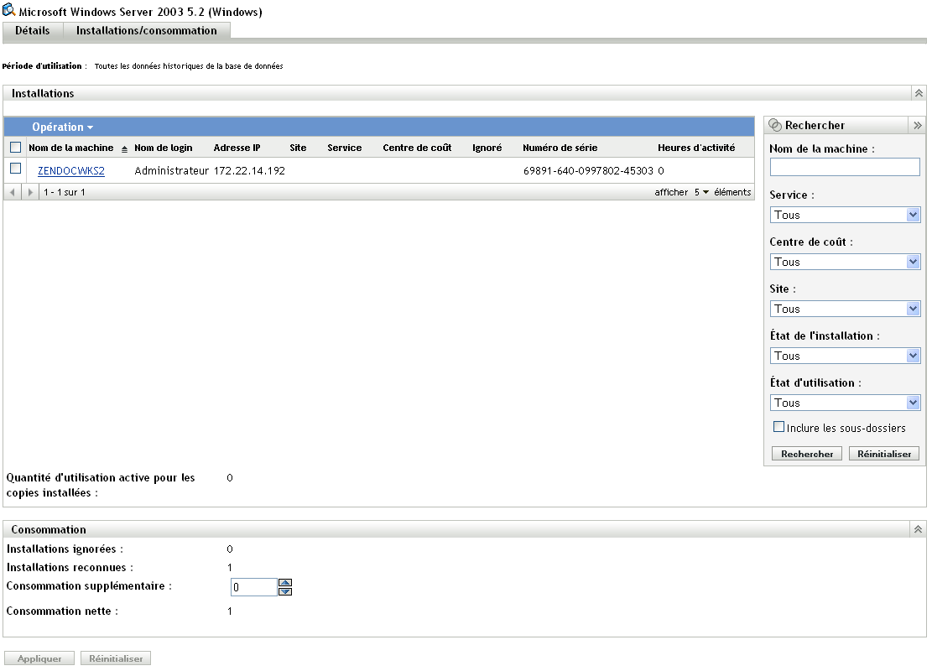Collapse the Installations section
Screen dimensions: 932x671
click(919, 93)
